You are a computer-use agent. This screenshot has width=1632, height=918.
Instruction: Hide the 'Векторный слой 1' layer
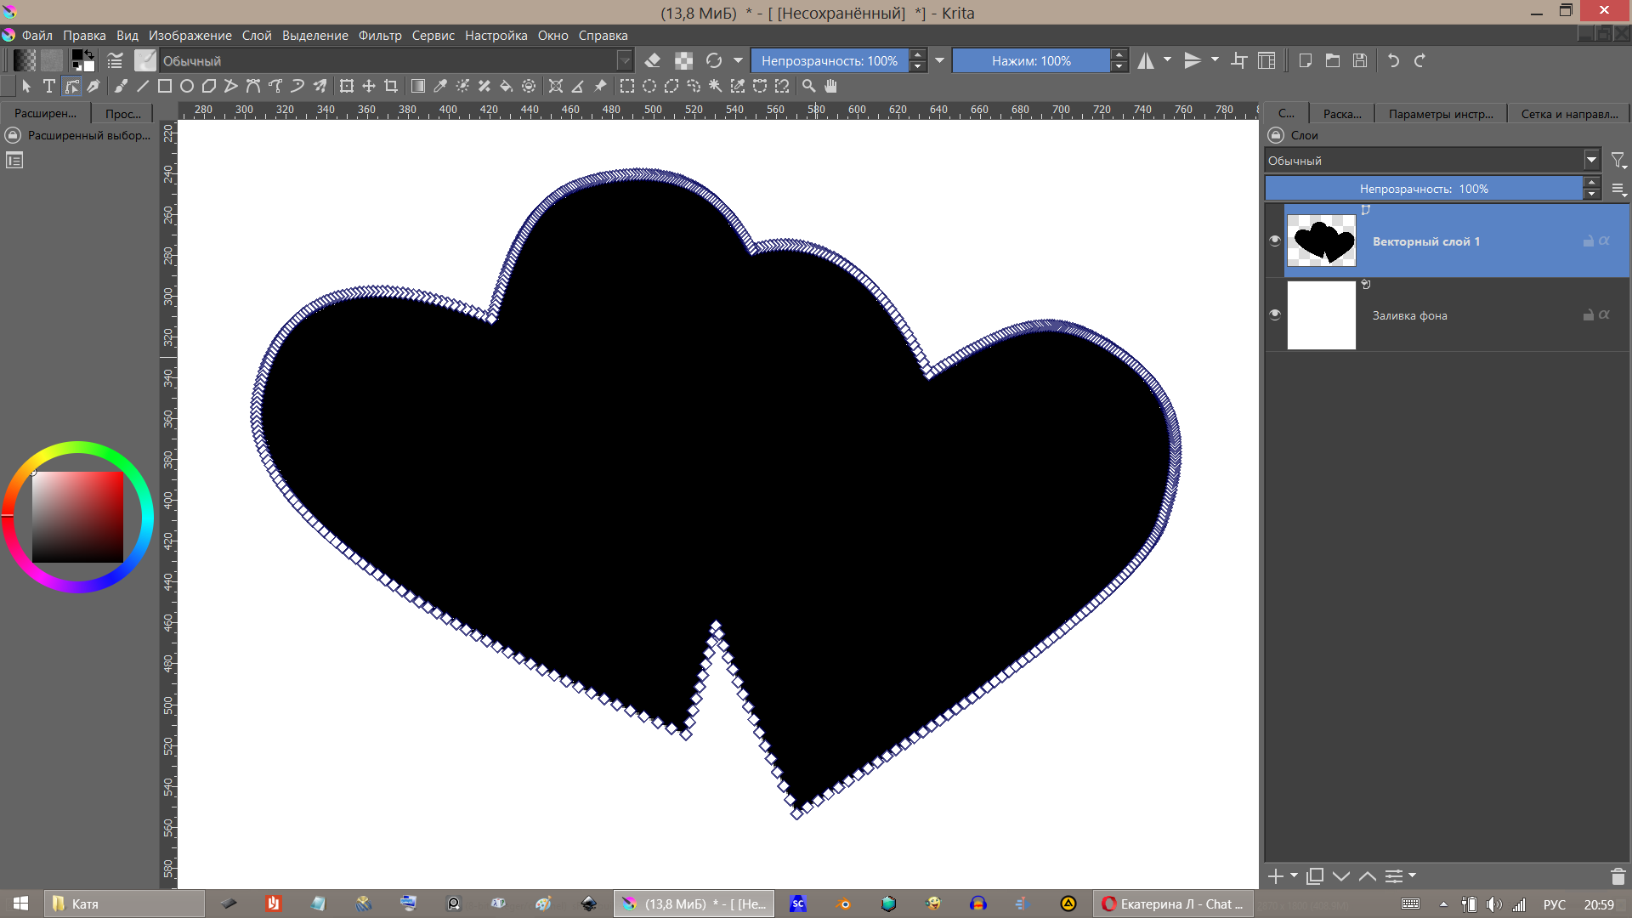(x=1274, y=241)
